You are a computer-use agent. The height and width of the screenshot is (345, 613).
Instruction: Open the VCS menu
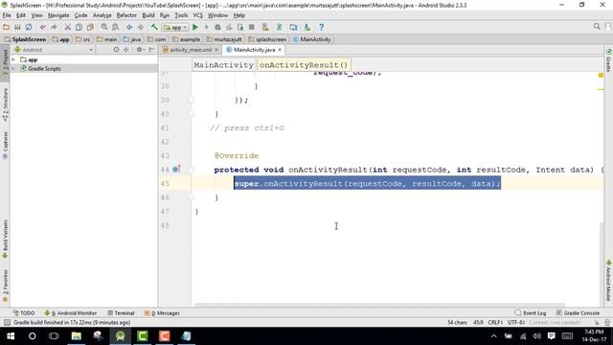[x=198, y=15]
